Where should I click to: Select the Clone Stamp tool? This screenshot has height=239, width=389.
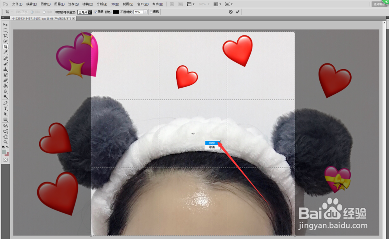coord(5,69)
